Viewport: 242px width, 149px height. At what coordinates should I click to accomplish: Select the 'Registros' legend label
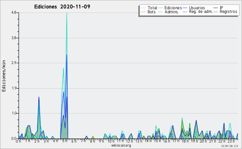(228, 12)
